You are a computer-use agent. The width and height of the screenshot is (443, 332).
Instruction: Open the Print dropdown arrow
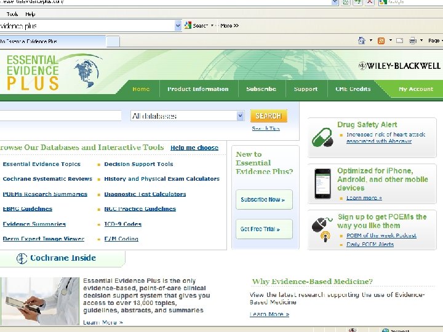tap(421, 41)
